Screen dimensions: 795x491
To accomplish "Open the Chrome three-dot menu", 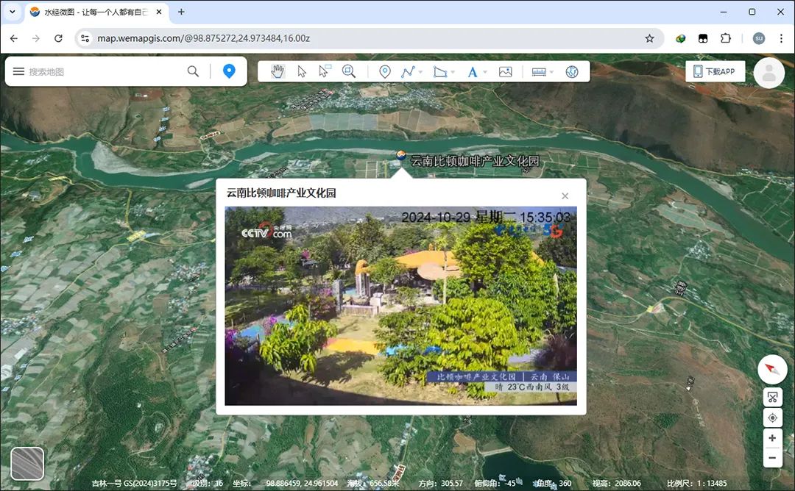I will coord(781,38).
